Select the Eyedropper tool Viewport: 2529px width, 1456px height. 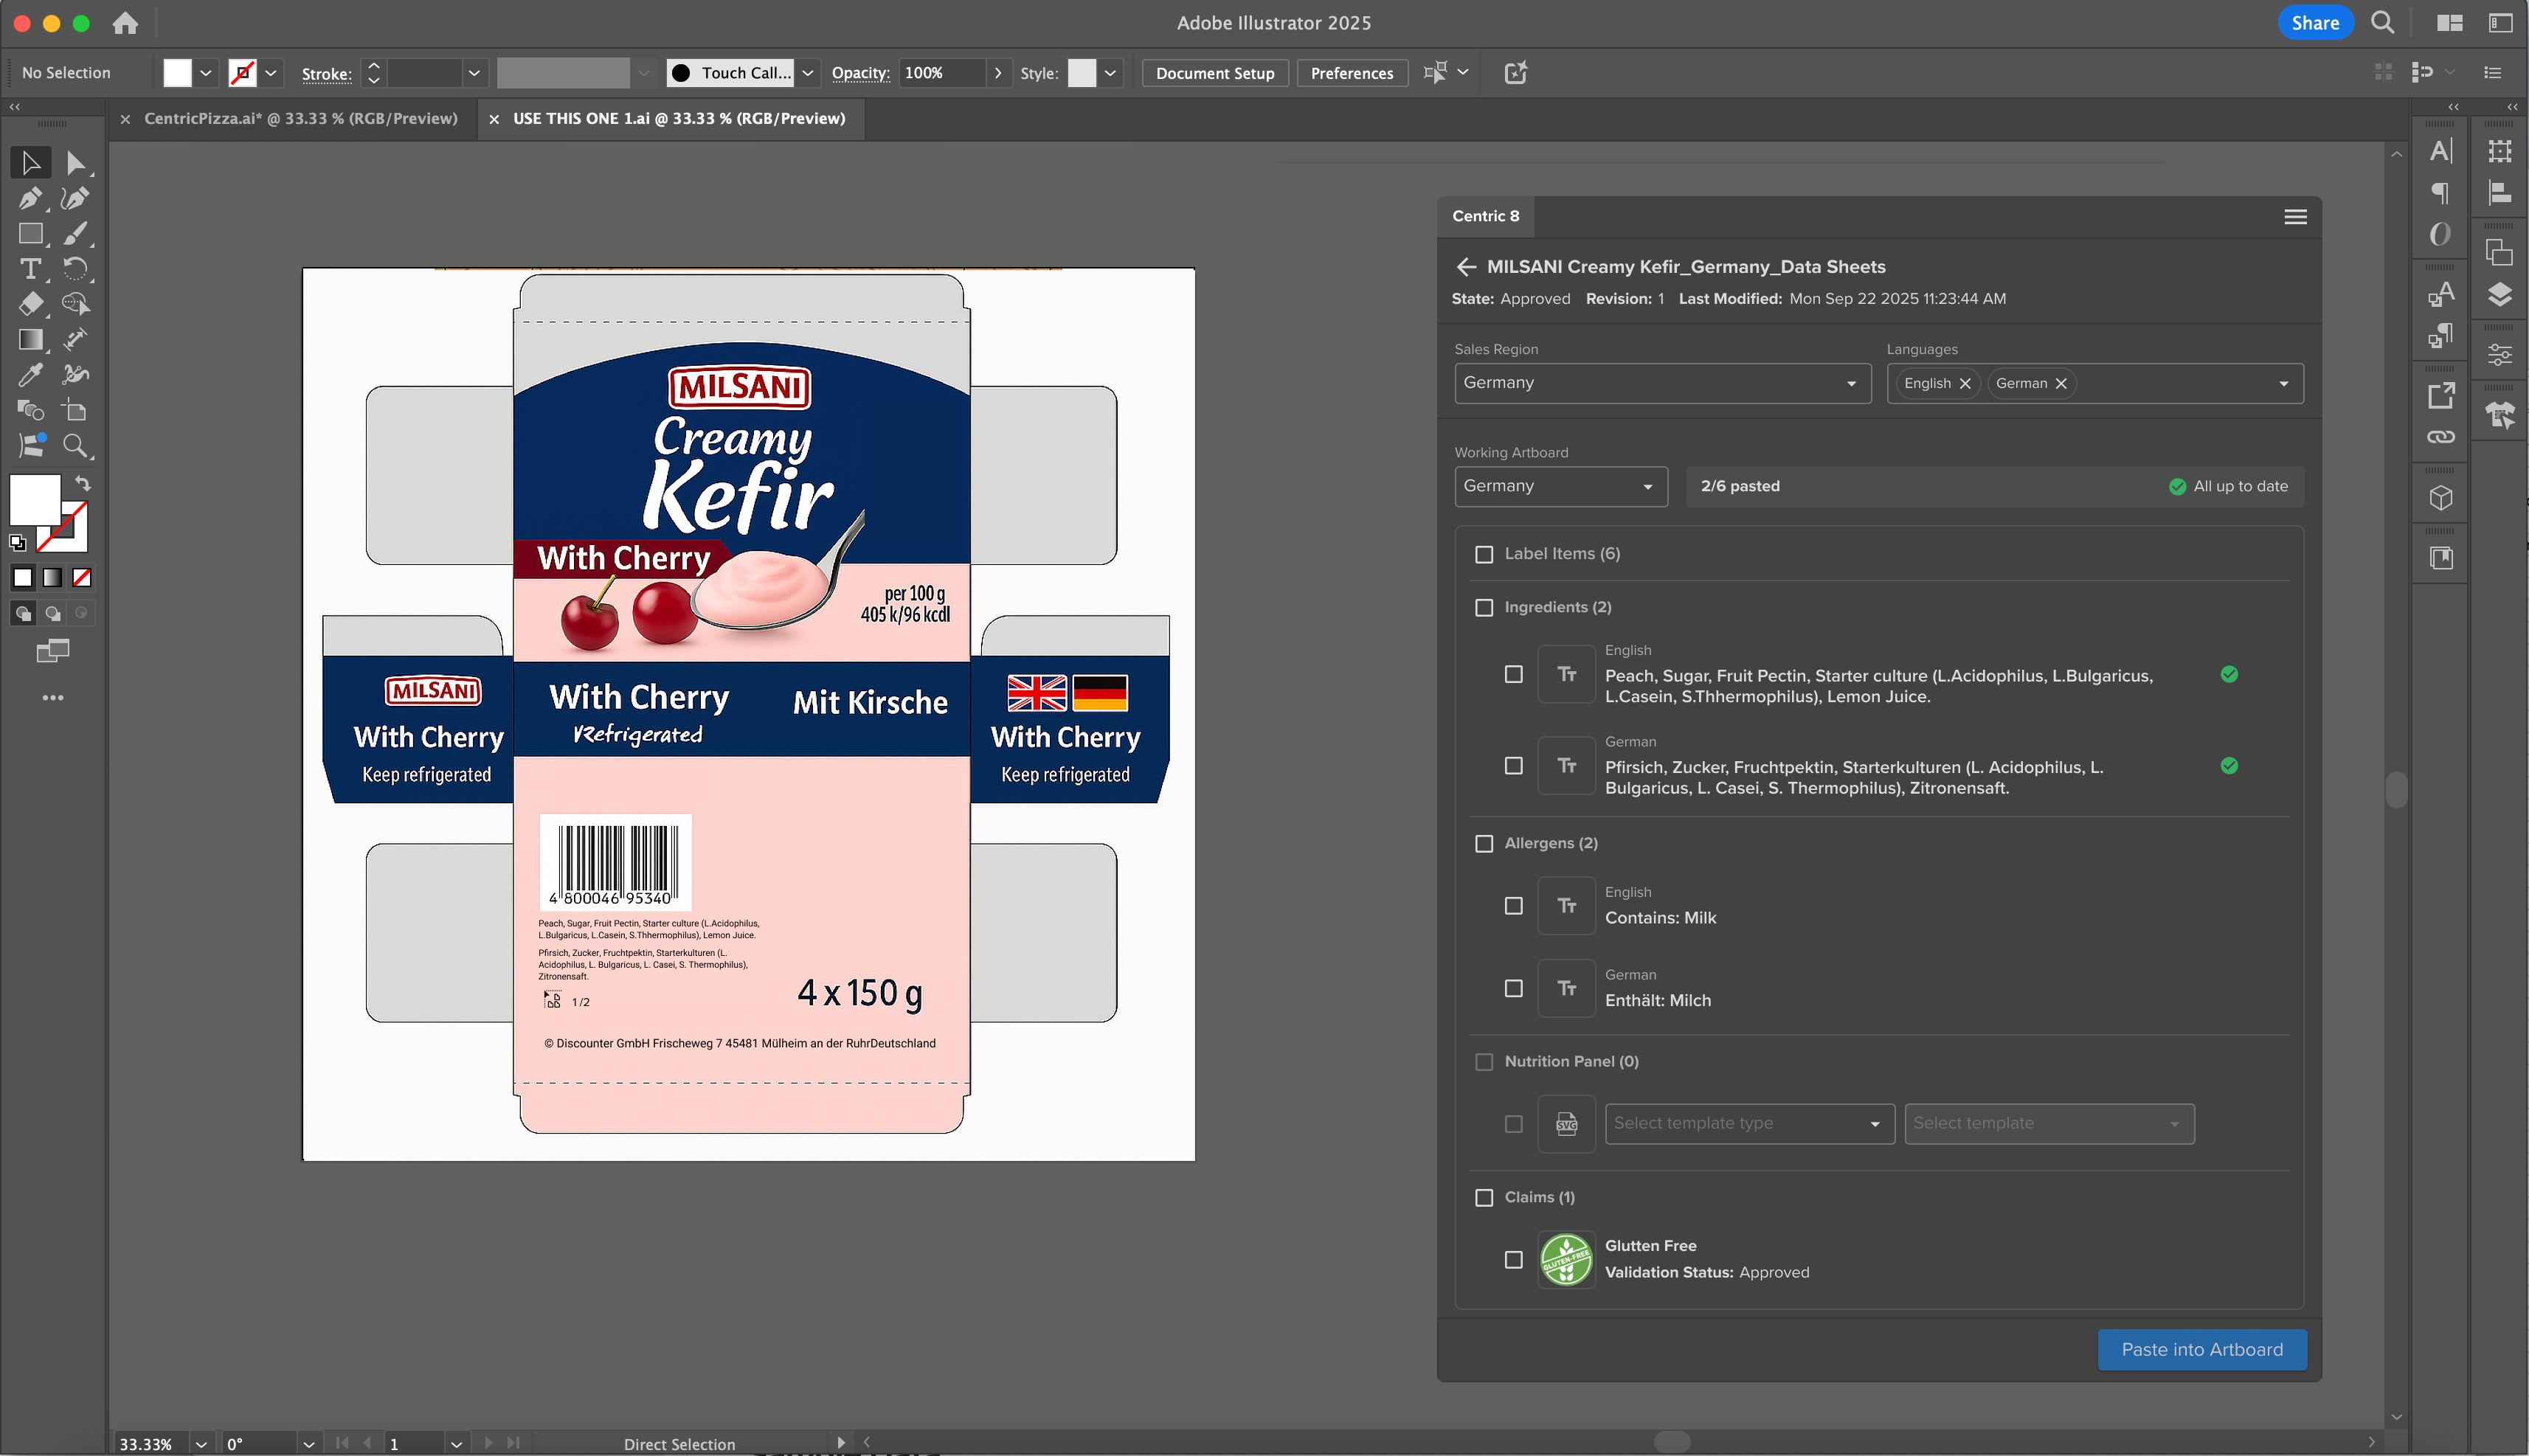click(x=30, y=375)
